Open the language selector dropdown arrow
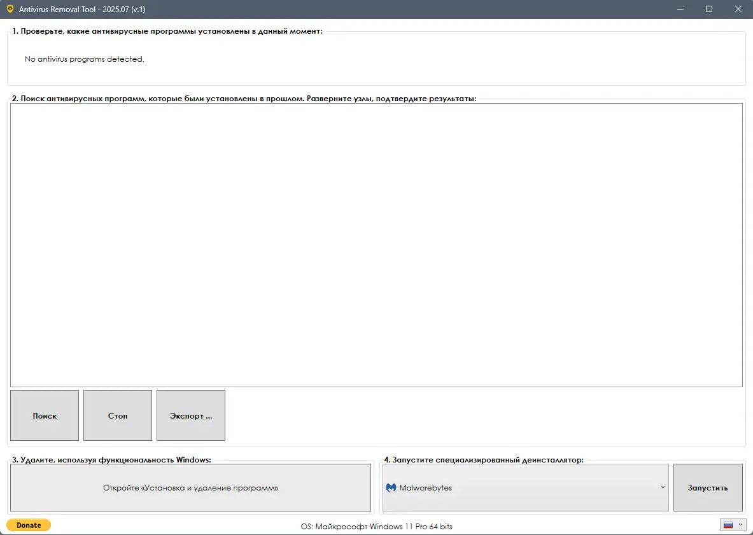Screen dimensions: 753x535 pyautogui.click(x=740, y=525)
